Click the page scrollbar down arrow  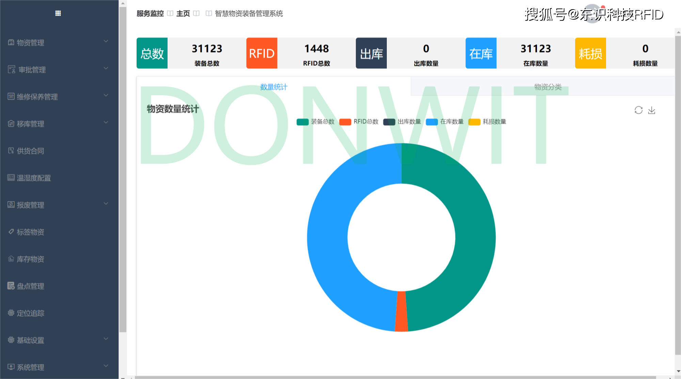coord(678,371)
